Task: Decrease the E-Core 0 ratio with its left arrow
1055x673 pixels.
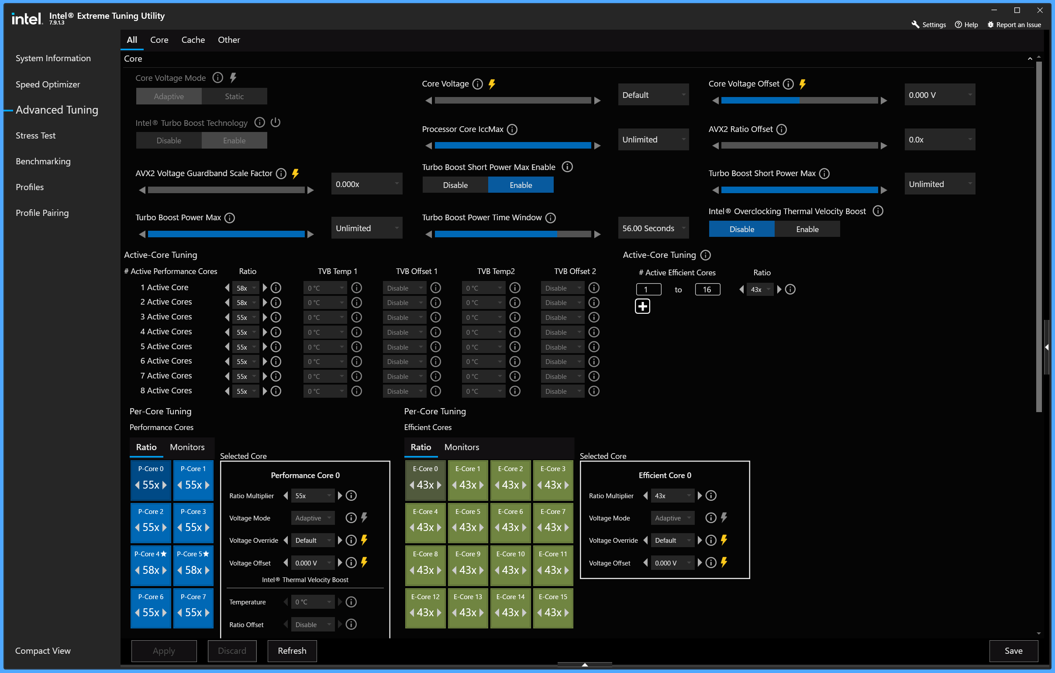Action: pos(412,485)
